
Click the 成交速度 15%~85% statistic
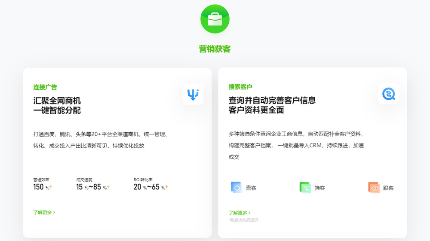point(93,184)
